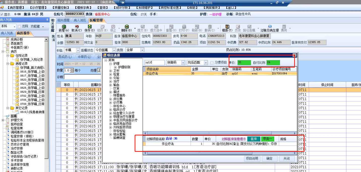
Task: Toggle the 习惯项目 checkbox in dialog
Action: tap(212, 63)
